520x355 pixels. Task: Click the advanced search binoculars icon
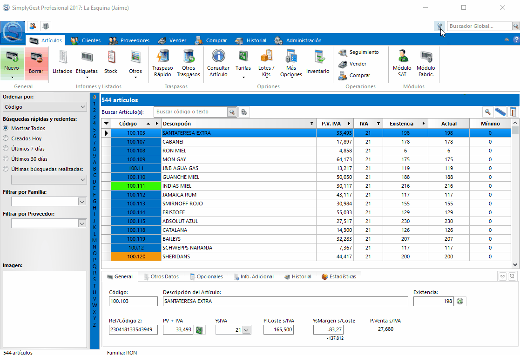(x=244, y=112)
